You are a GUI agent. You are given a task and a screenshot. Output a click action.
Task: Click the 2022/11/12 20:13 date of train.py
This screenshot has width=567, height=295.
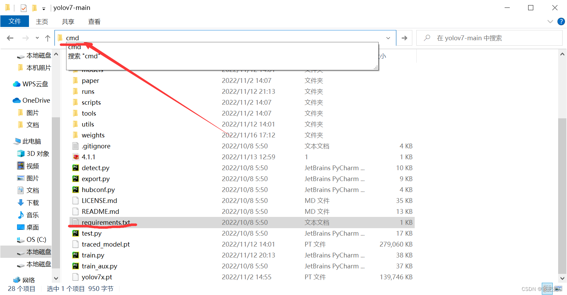click(248, 255)
